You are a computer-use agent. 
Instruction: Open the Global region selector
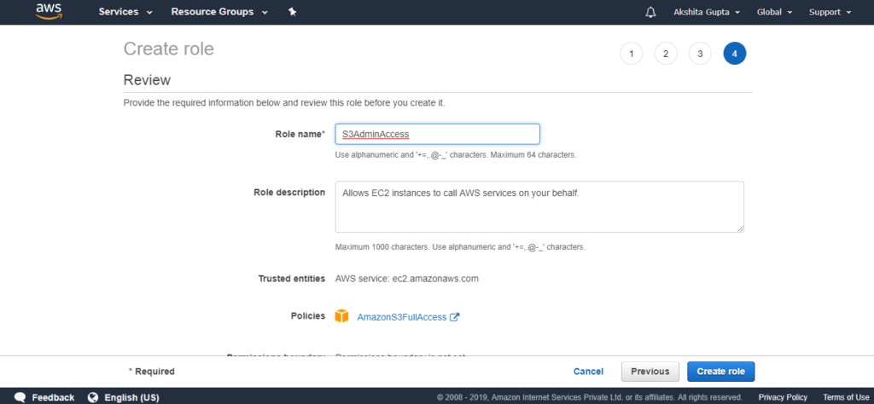coord(773,12)
